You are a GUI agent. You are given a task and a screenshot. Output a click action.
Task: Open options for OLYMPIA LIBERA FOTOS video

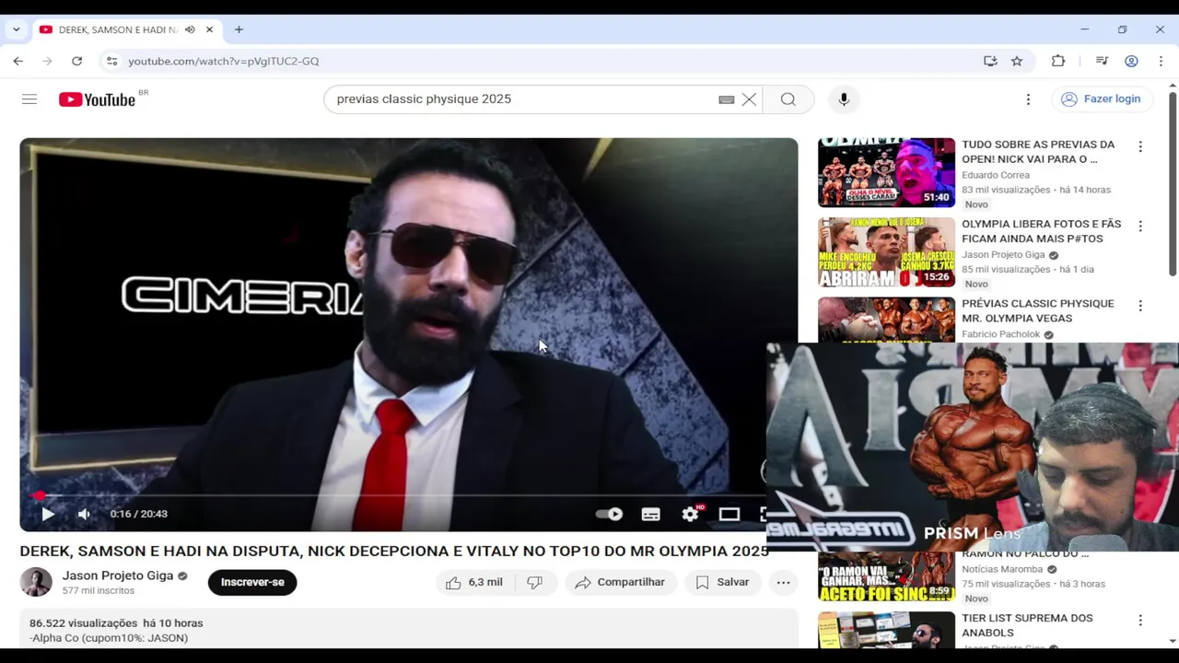[x=1140, y=226]
